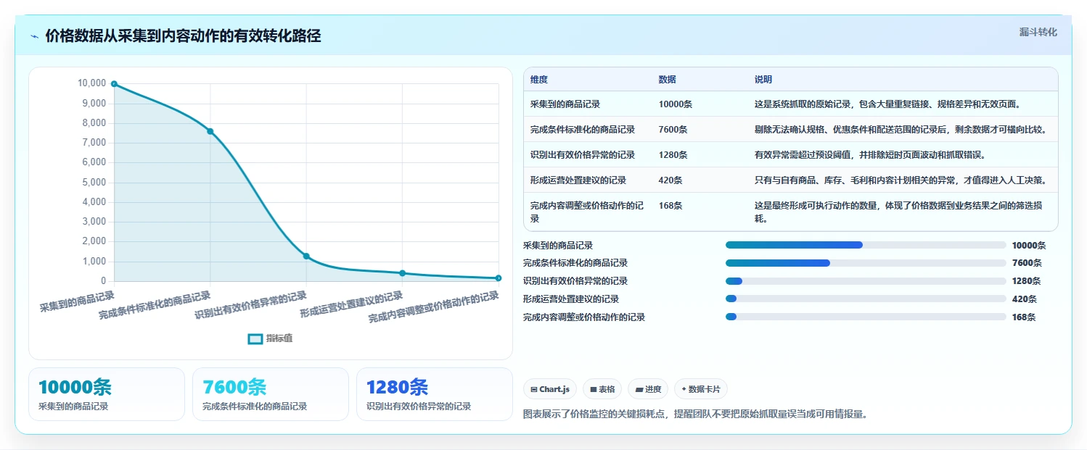Click the 说明 column header
The image size is (1087, 450).
763,80
